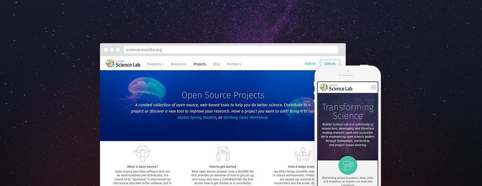Open the Programs dropdown menu
Viewport: 482px width, 186px height.
[x=156, y=64]
